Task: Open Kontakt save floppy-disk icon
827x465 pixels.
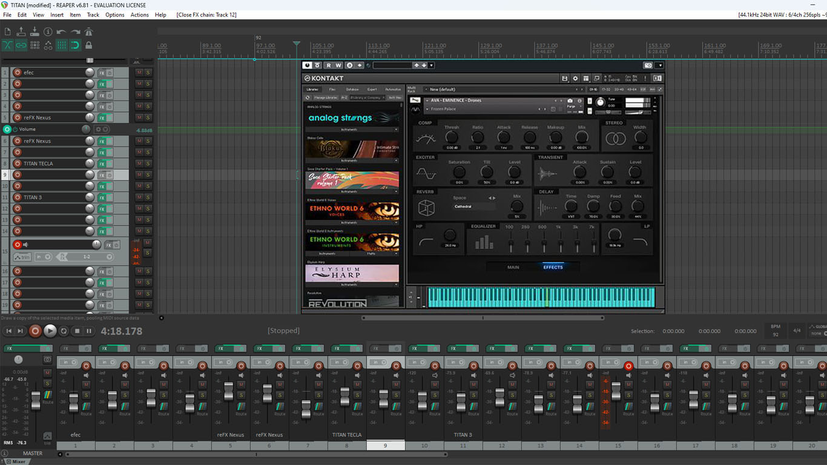Action: pos(565,78)
